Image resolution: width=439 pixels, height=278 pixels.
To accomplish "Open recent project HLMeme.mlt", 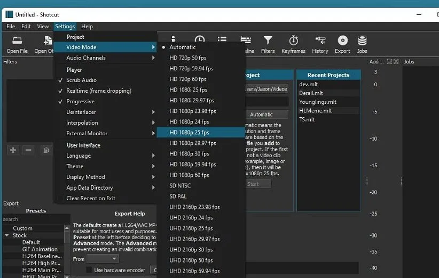I will pos(328,111).
